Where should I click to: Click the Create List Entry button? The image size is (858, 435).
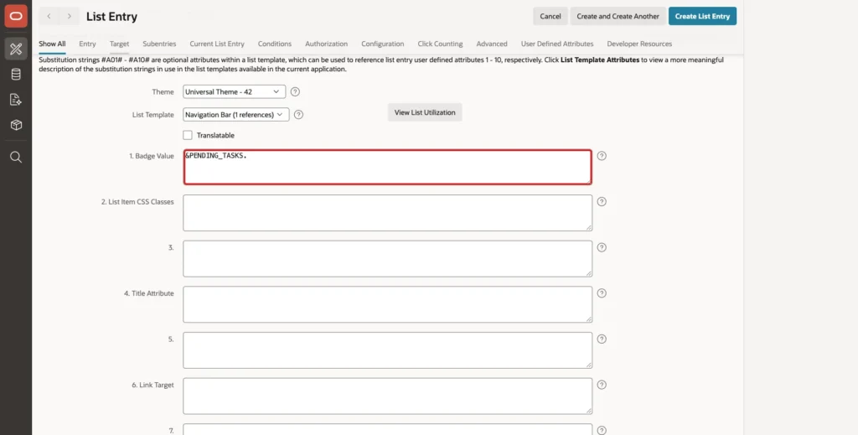[702, 17]
